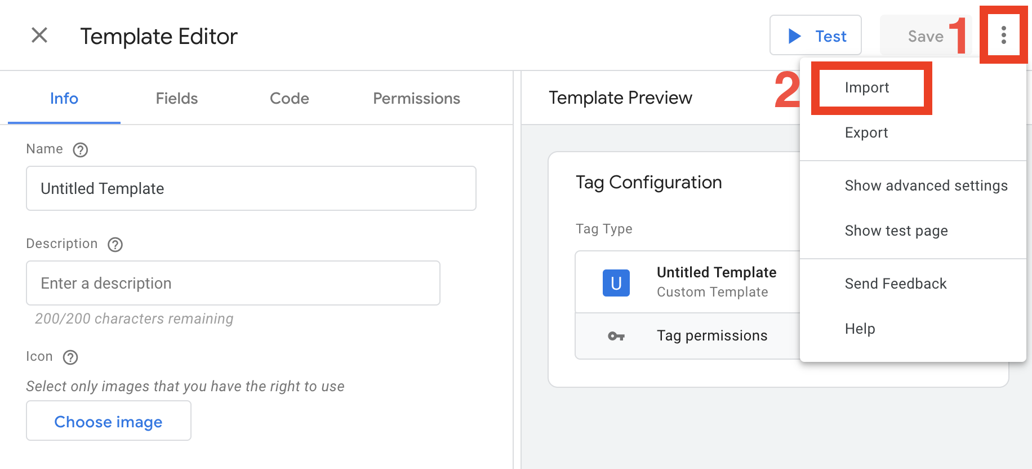
Task: Click the help icon beside Icon label
Action: coord(70,357)
